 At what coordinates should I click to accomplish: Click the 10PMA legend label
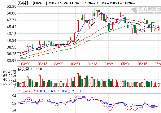pyautogui.click(x=102, y=3)
